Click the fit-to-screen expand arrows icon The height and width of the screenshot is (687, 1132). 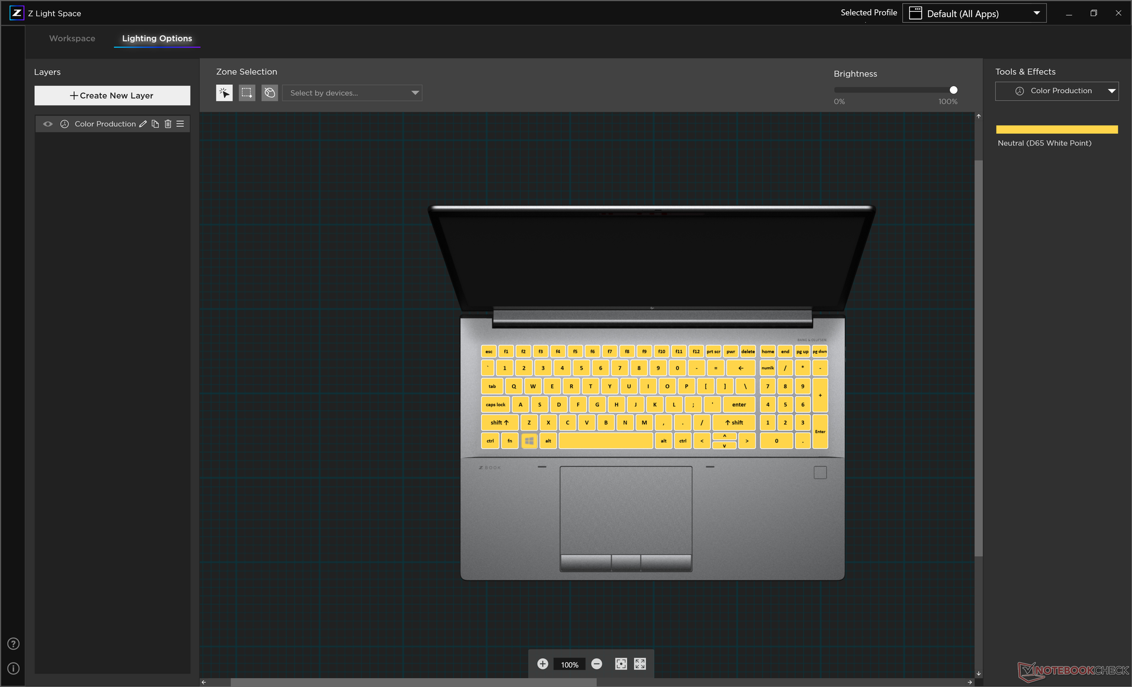pyautogui.click(x=640, y=664)
